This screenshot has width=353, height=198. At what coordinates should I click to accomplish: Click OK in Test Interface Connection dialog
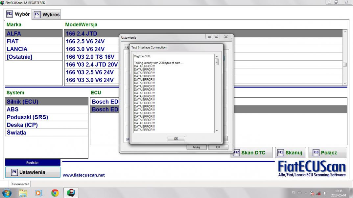pos(176,139)
